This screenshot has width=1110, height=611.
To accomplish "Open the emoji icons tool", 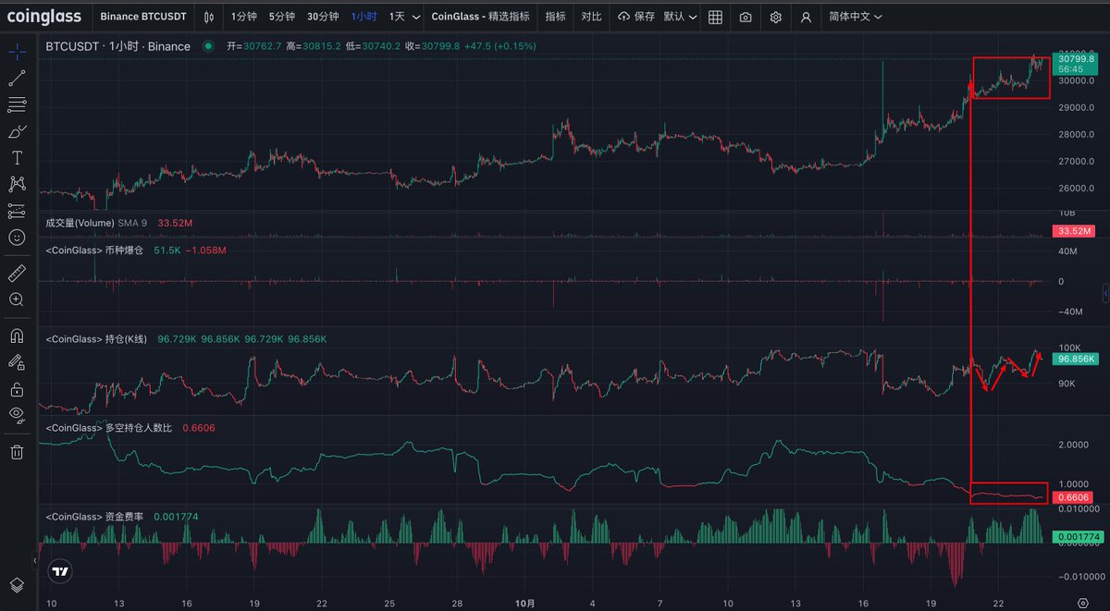I will pos(17,238).
